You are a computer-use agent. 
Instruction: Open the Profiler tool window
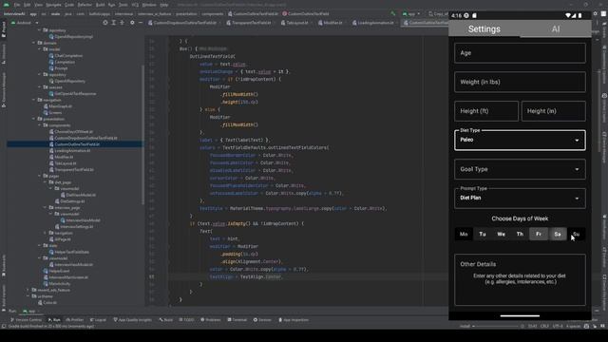pyautogui.click(x=75, y=320)
